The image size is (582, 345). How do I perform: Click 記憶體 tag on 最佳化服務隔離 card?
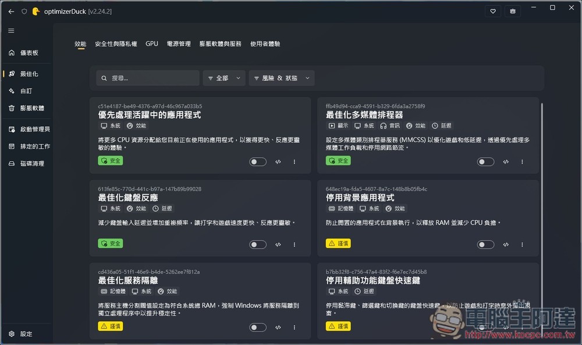point(113,291)
